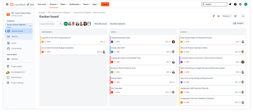Toggle the Recently Updated filter
Viewport: 253px width, 112px height.
118,24
